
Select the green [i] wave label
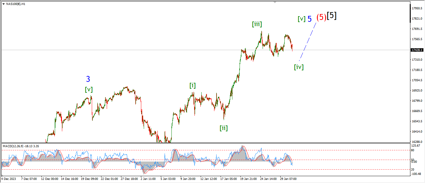(193, 86)
